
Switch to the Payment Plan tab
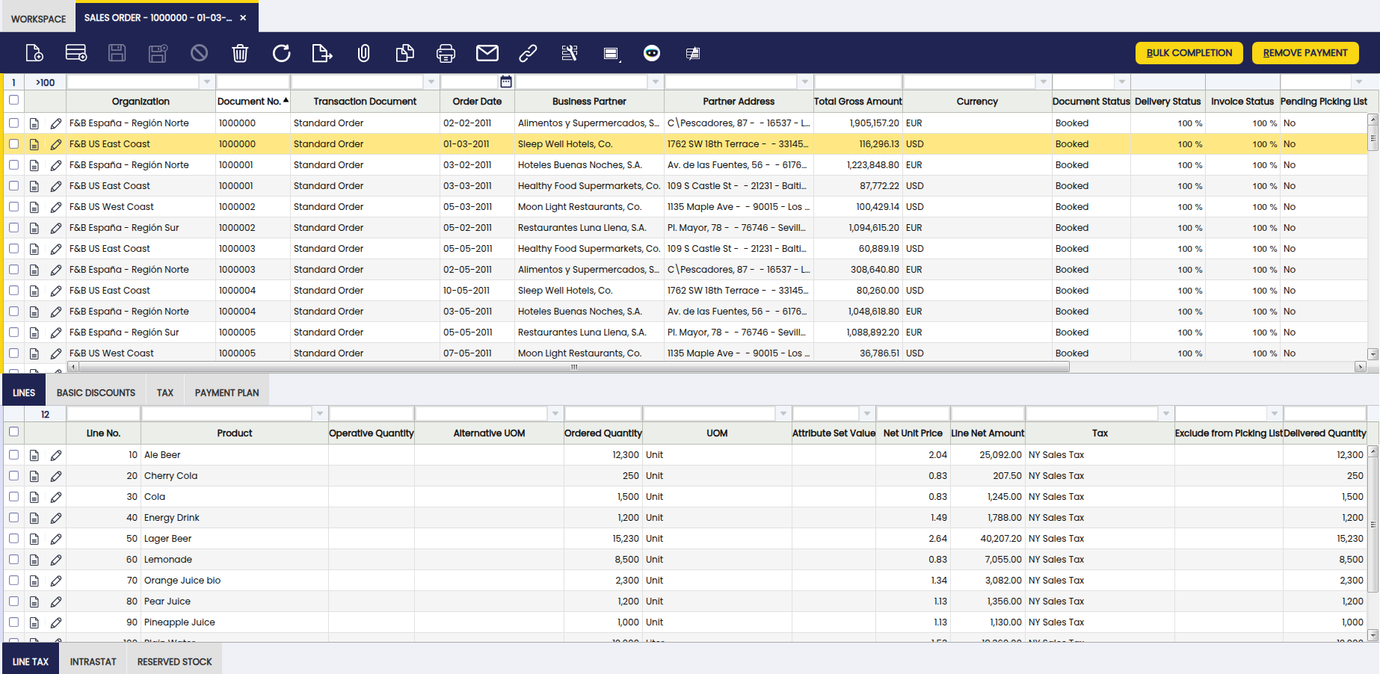coord(227,393)
